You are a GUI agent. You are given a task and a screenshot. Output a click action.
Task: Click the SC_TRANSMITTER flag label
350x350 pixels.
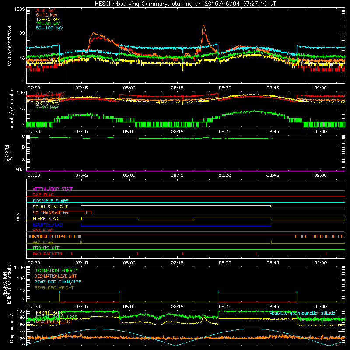(50, 213)
